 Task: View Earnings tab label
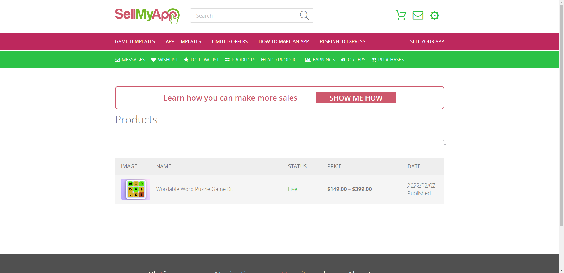pyautogui.click(x=324, y=60)
